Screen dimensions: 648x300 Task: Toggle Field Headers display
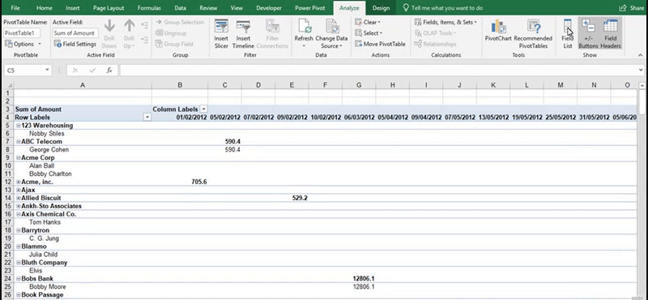[x=611, y=34]
